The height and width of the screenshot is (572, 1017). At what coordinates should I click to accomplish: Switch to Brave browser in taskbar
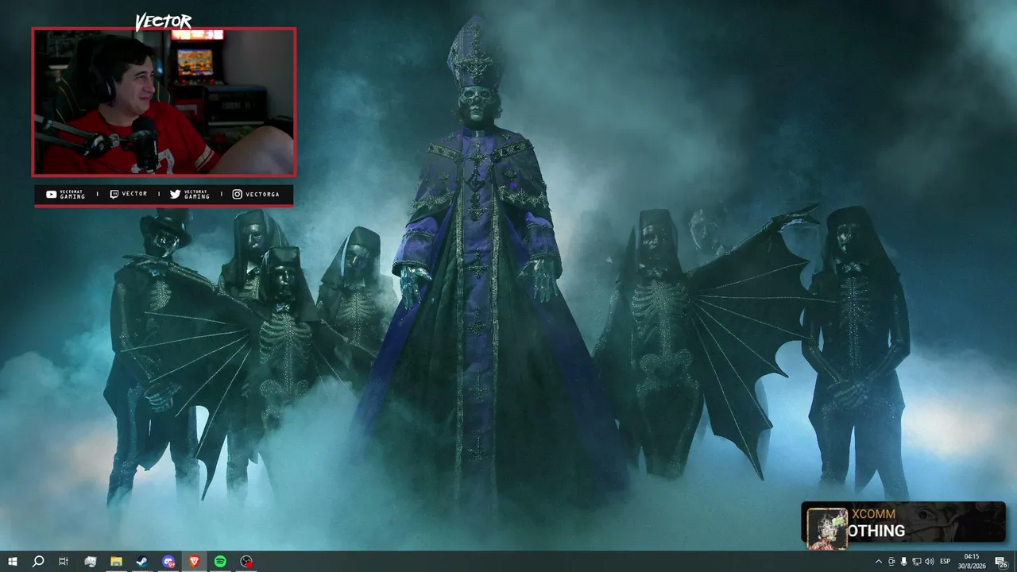[195, 562]
